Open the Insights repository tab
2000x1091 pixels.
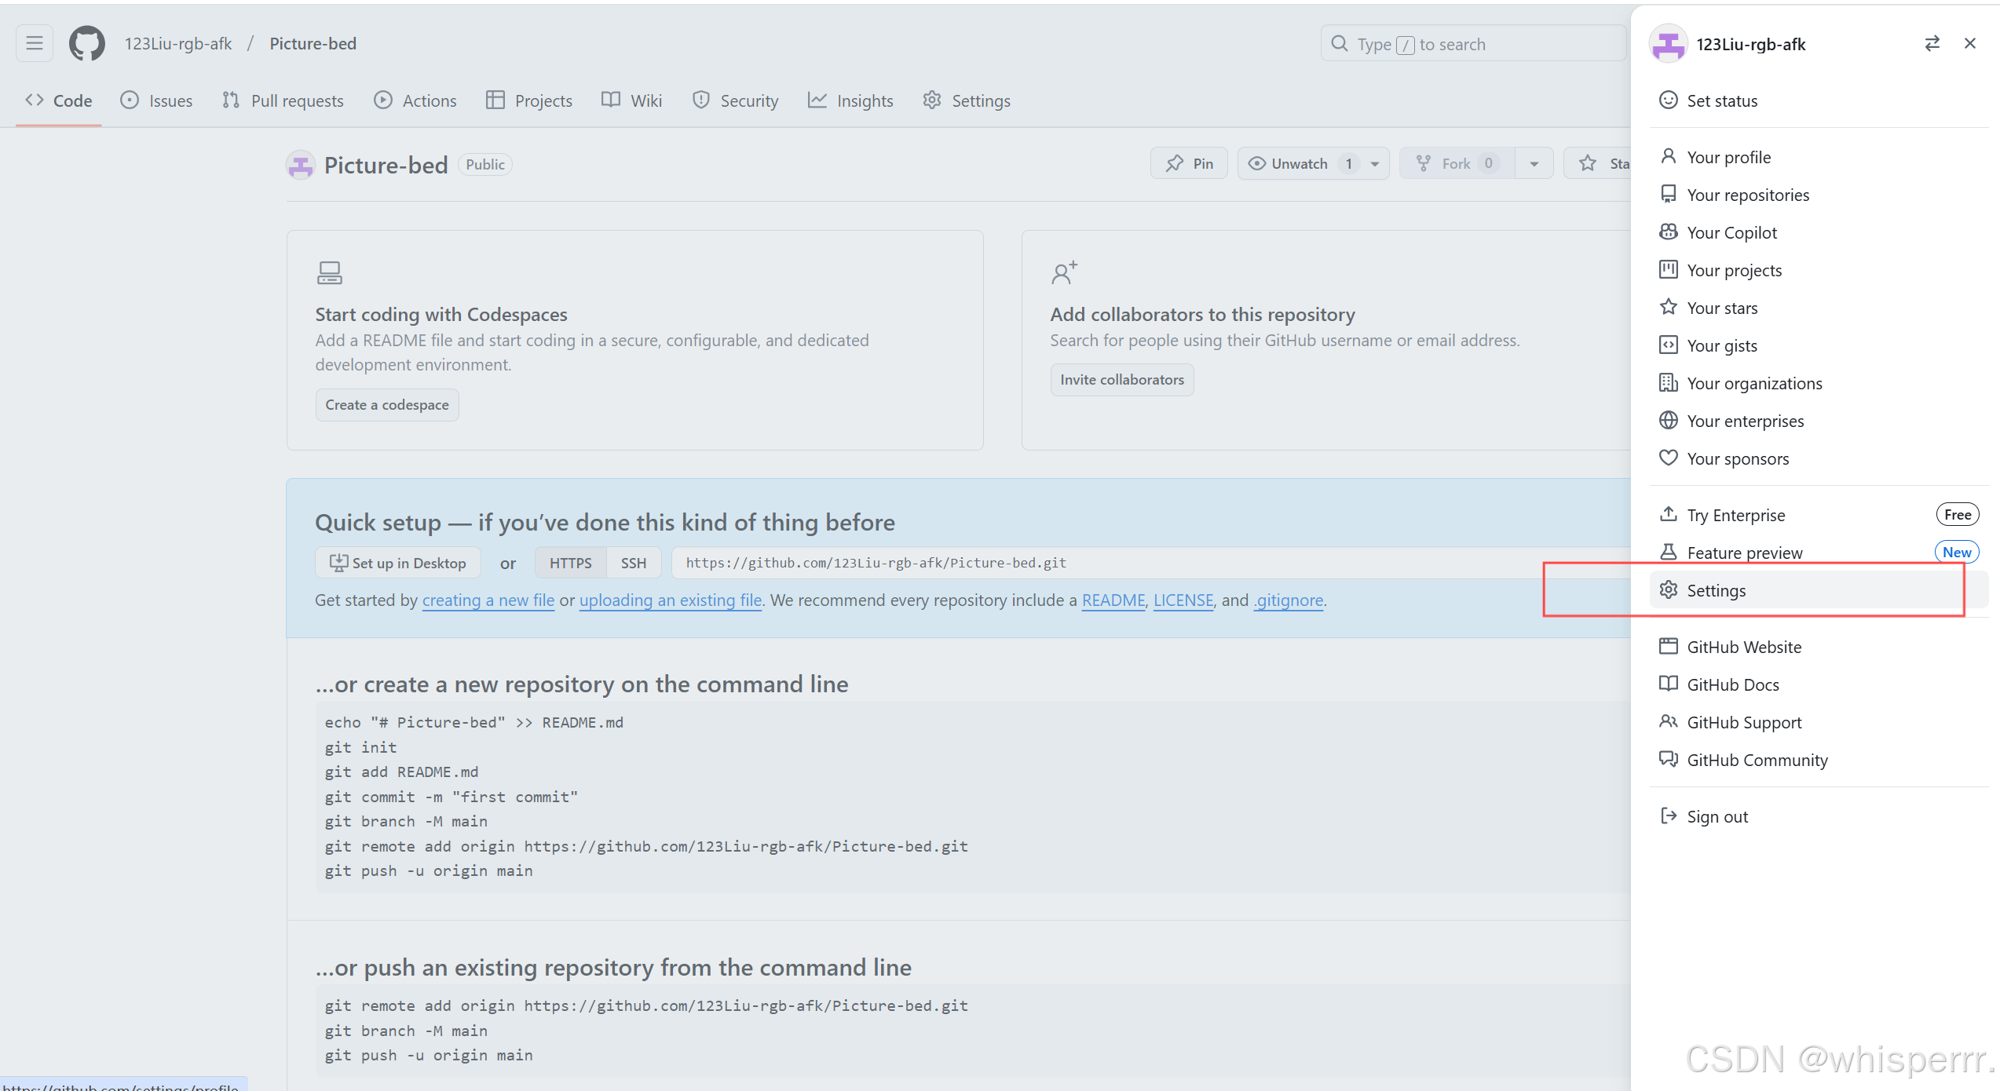coord(850,100)
